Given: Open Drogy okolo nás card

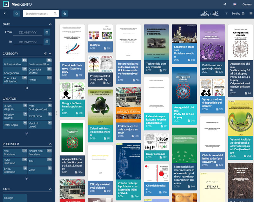Looking at the screenshot, I should coord(156,147).
